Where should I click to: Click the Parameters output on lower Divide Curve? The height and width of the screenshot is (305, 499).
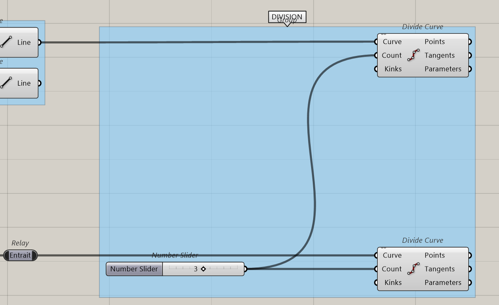443,282
